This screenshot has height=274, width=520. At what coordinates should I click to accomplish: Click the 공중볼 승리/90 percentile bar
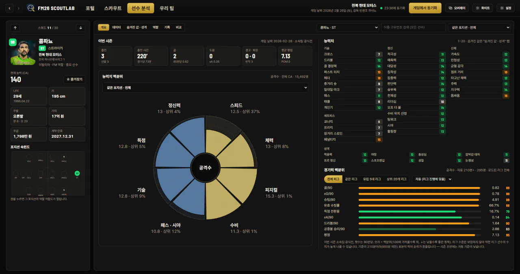(419, 229)
